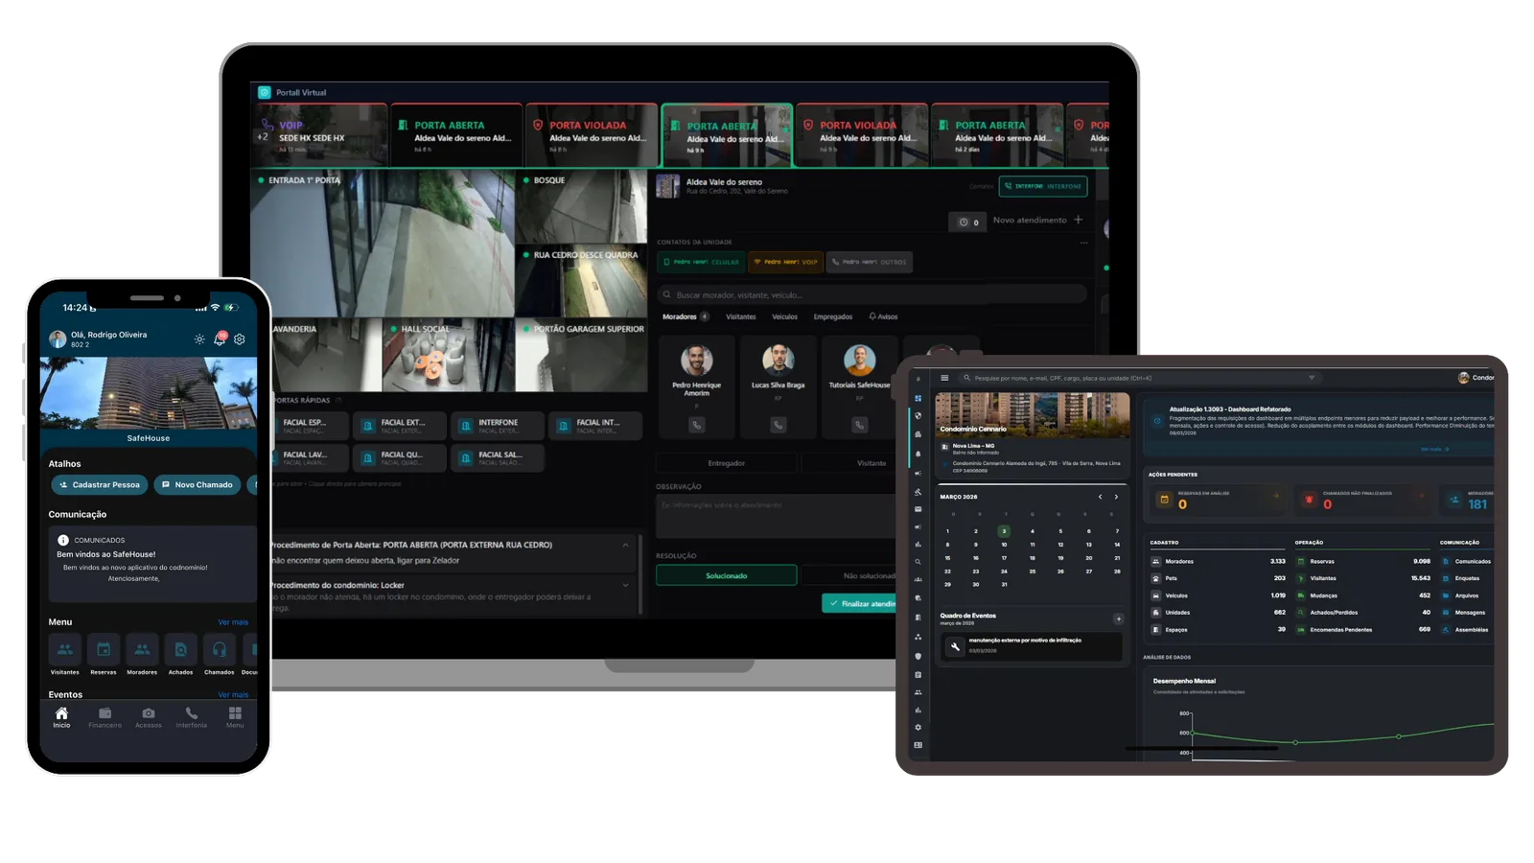Expand Procedimento do condomínio: Locker section

[x=626, y=585]
